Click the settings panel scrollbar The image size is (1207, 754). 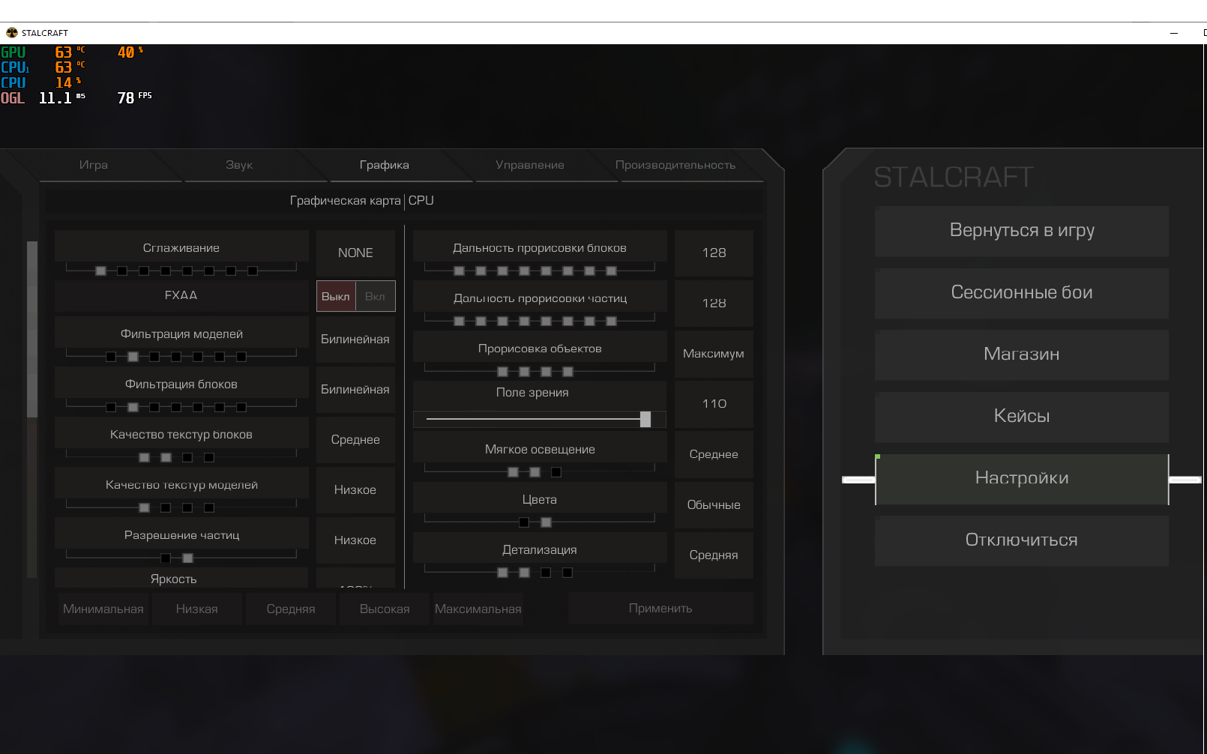pos(31,329)
